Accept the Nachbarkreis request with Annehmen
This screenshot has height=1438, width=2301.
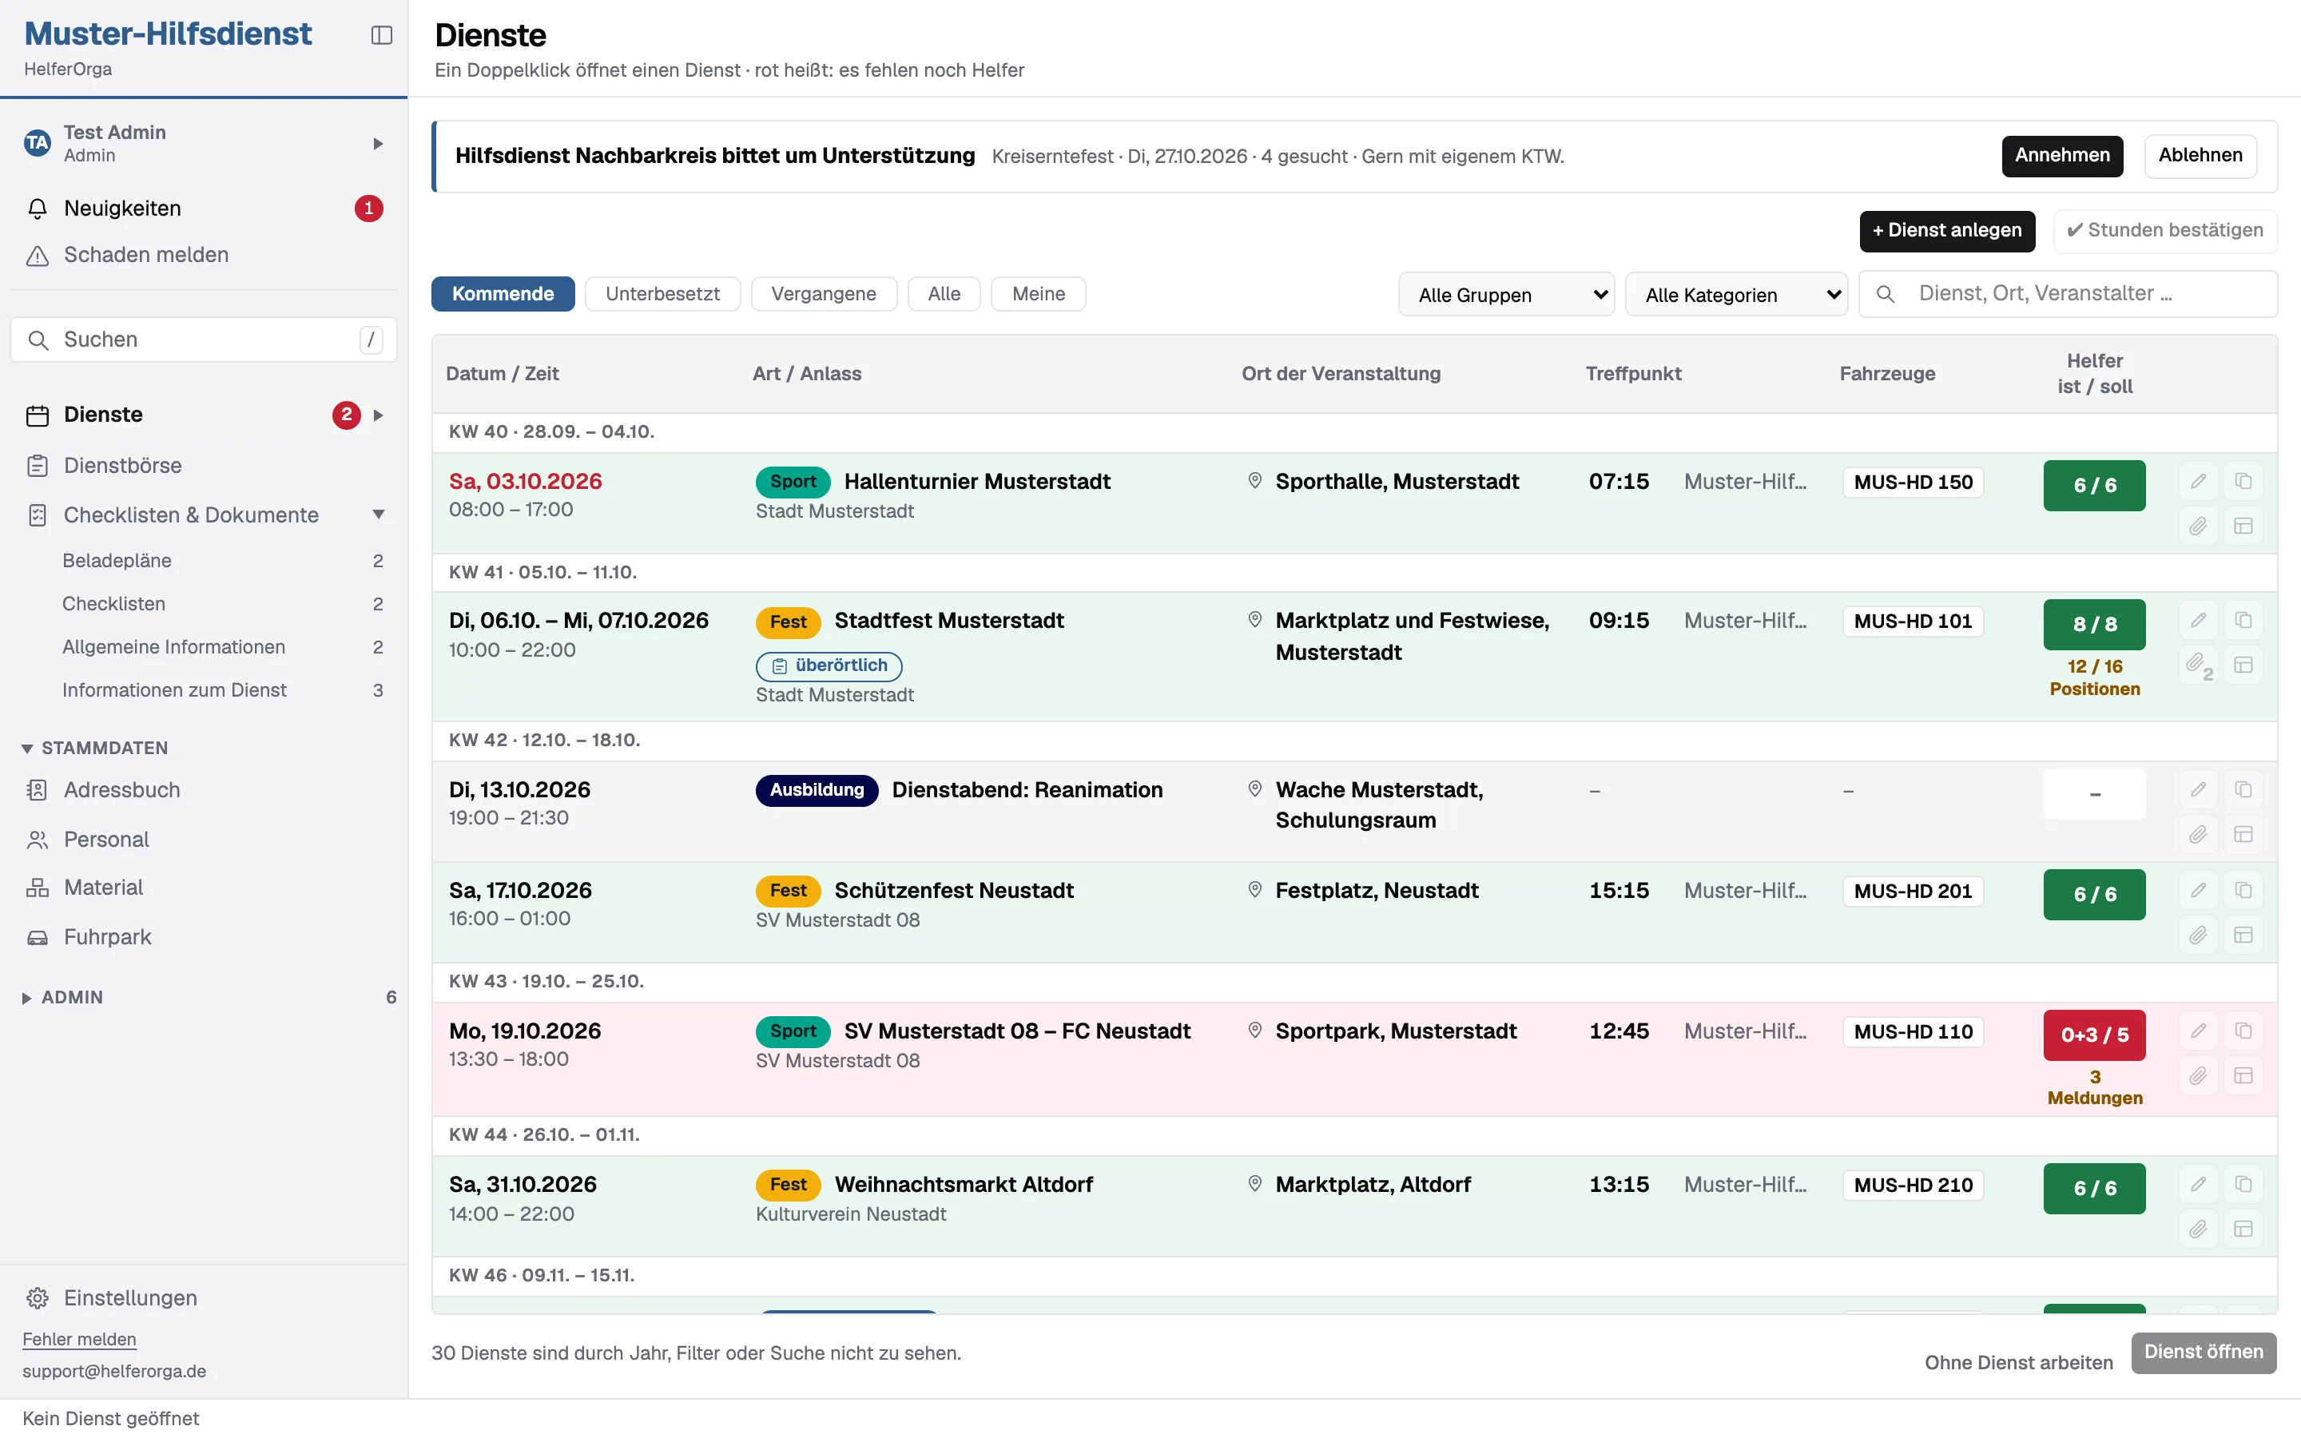[2061, 156]
